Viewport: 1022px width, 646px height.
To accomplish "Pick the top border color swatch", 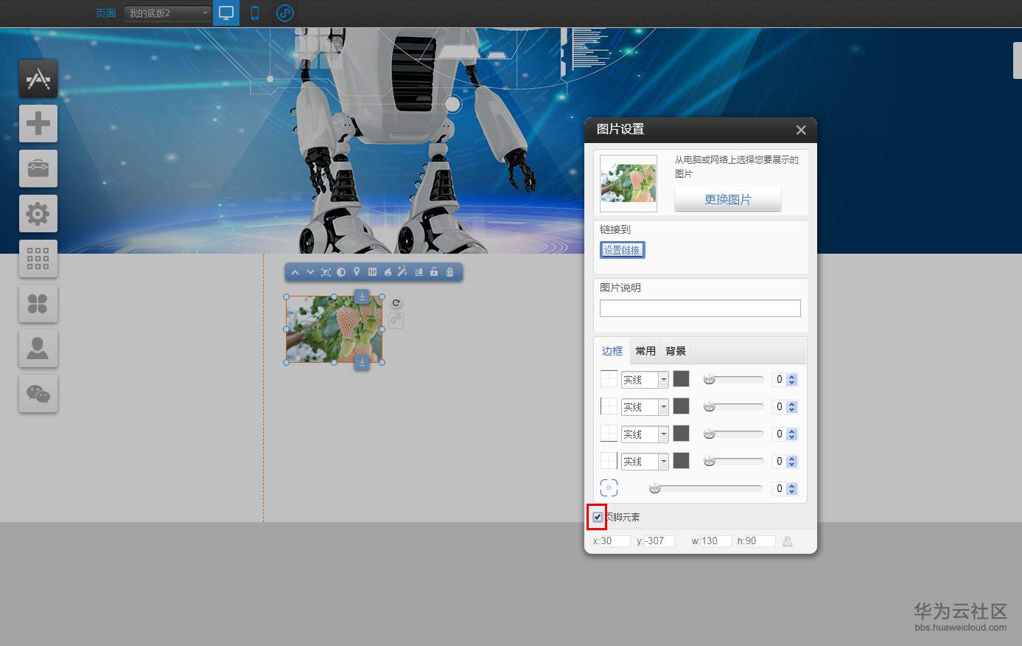I will 682,379.
